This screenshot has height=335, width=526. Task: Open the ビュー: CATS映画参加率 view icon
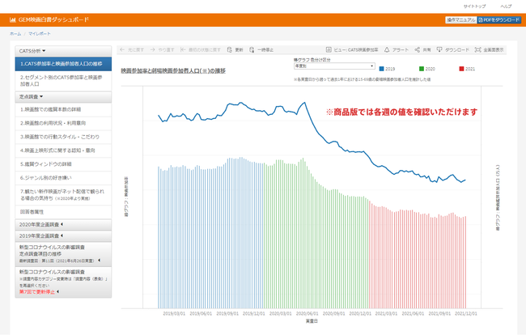[328, 49]
